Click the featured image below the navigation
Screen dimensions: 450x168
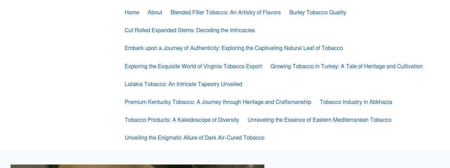click(x=137, y=166)
